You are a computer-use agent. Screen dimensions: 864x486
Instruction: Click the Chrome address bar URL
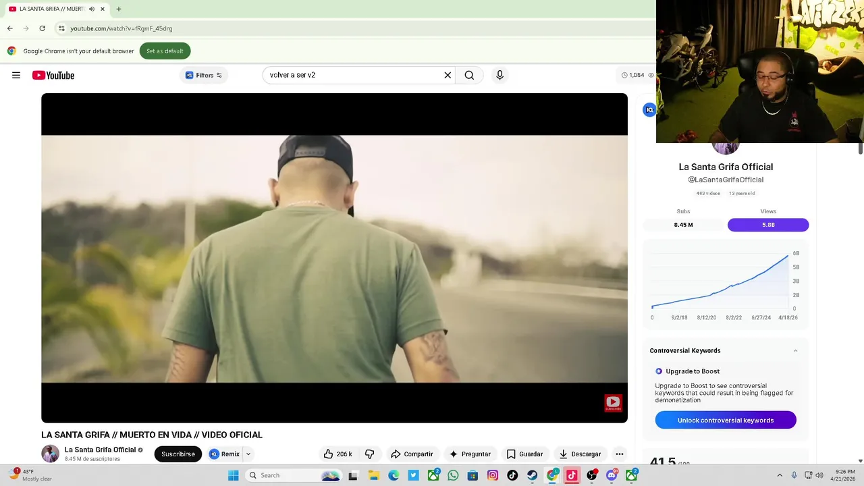tap(122, 28)
